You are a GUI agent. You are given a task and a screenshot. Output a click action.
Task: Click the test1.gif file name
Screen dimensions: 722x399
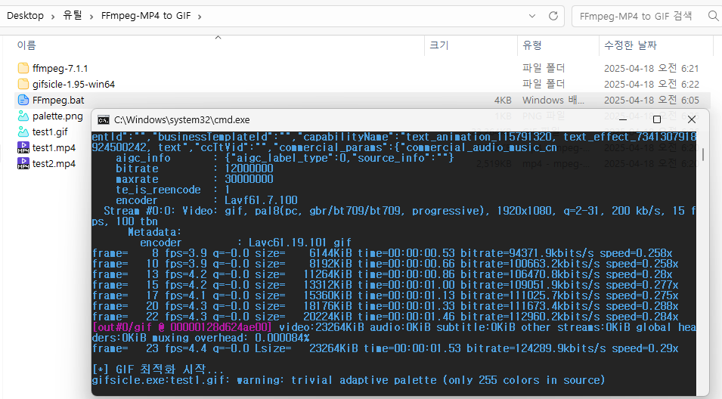point(50,132)
